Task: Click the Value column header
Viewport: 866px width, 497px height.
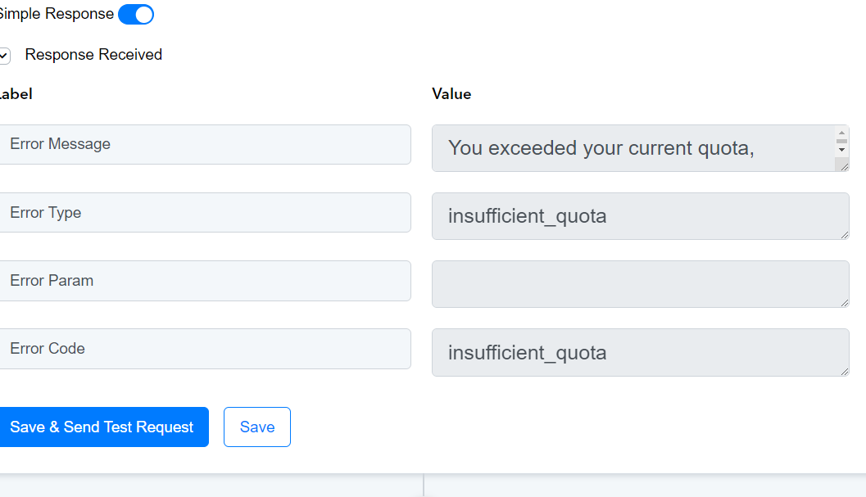Action: click(x=451, y=94)
